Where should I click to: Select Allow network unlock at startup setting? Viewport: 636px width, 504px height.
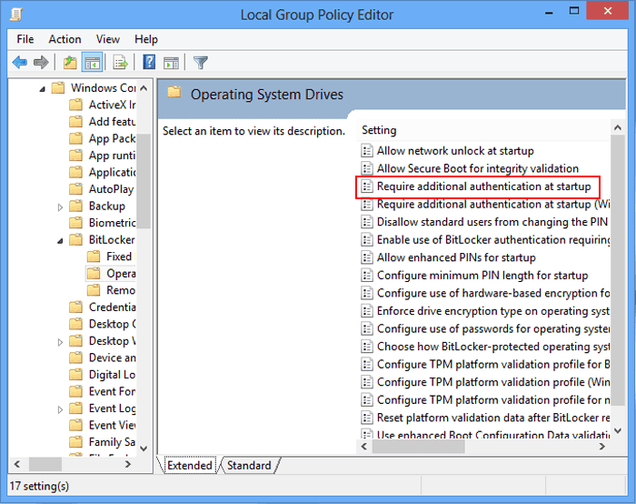pos(455,151)
